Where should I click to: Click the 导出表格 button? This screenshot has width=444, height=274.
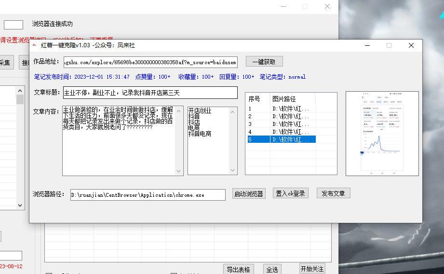tap(238, 269)
